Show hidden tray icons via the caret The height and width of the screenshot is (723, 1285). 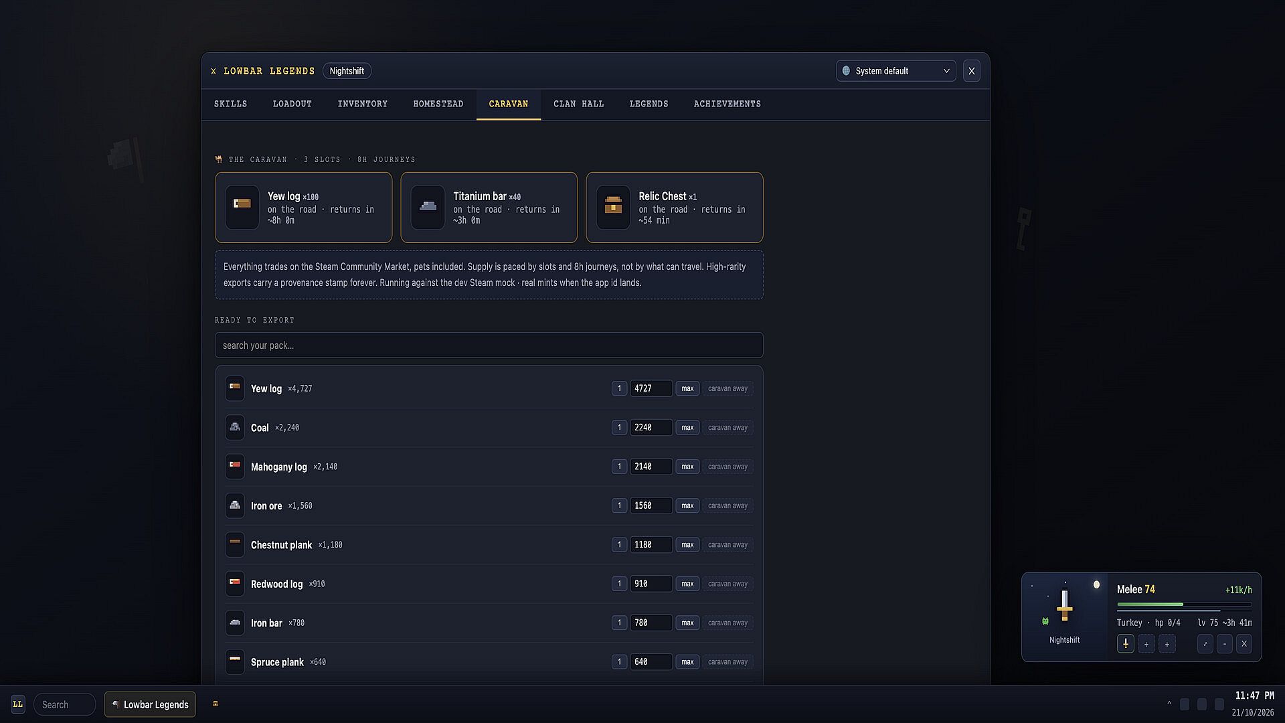click(1169, 704)
